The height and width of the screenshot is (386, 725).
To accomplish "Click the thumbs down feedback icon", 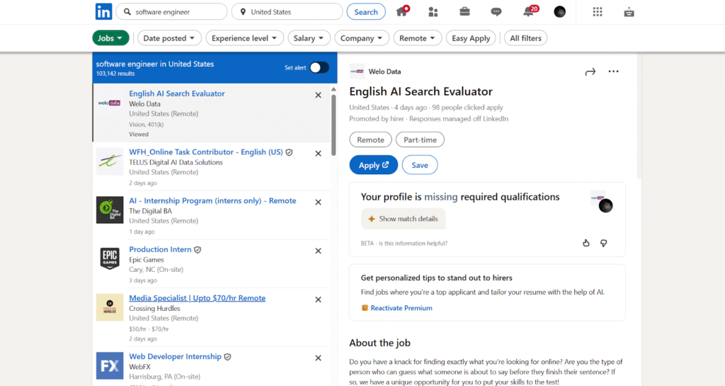I will coord(604,243).
